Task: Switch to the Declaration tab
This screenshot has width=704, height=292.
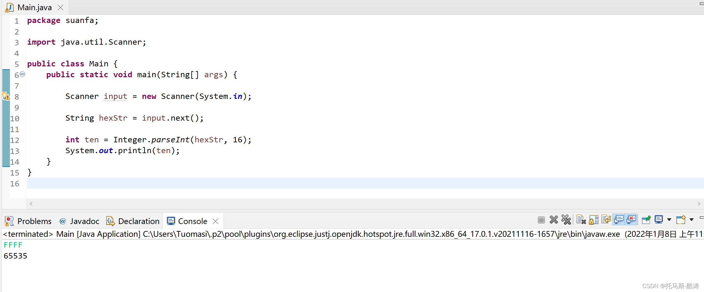Action: coord(133,221)
